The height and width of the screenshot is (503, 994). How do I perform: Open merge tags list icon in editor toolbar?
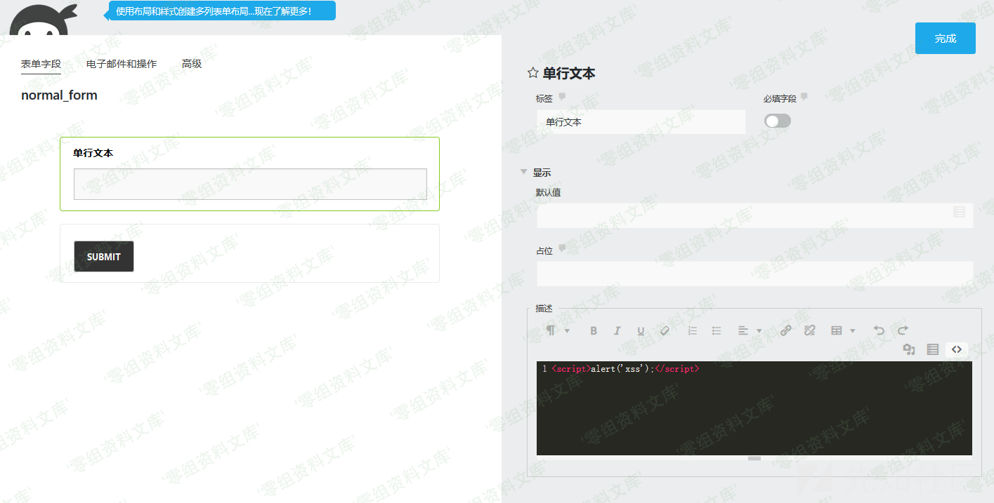pos(933,349)
